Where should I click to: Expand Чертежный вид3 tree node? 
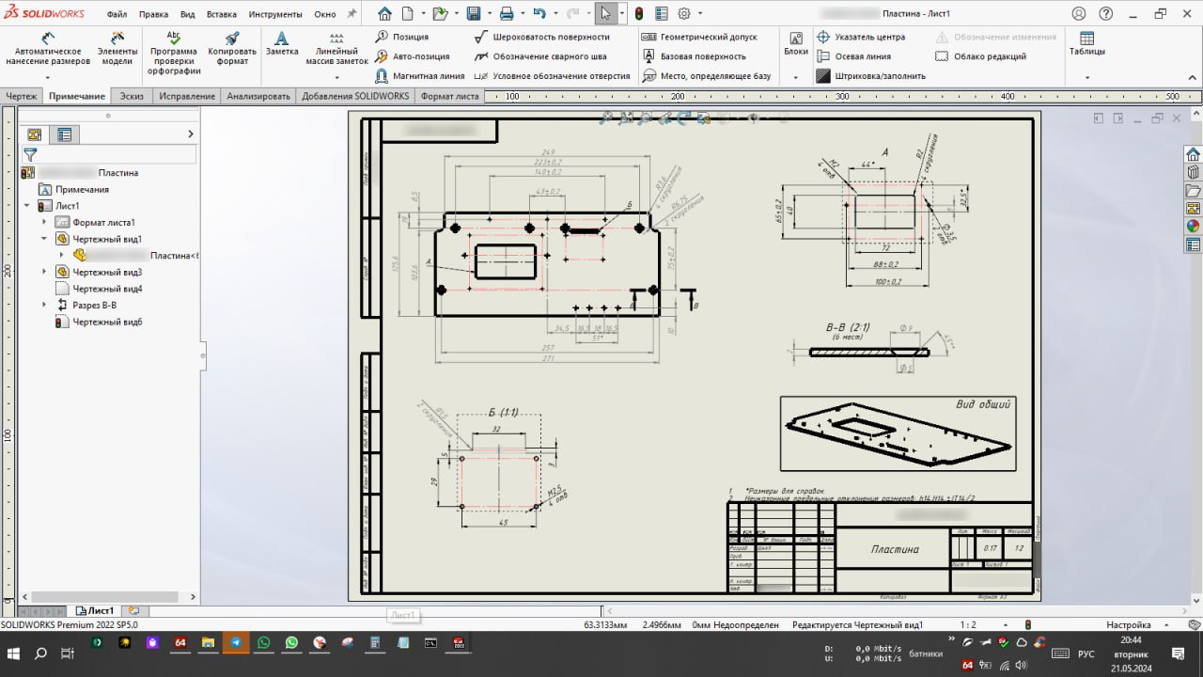click(x=44, y=272)
